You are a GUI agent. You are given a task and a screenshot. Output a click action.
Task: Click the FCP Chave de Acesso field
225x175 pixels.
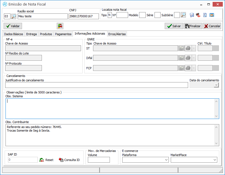135,68
